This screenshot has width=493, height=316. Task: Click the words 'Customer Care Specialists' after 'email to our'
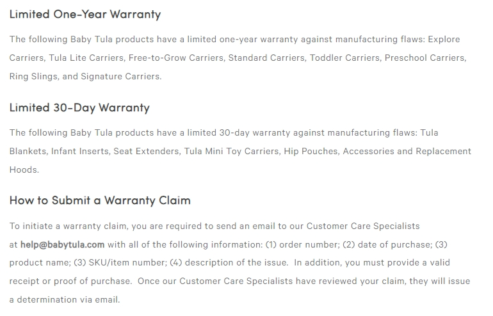coord(363,226)
